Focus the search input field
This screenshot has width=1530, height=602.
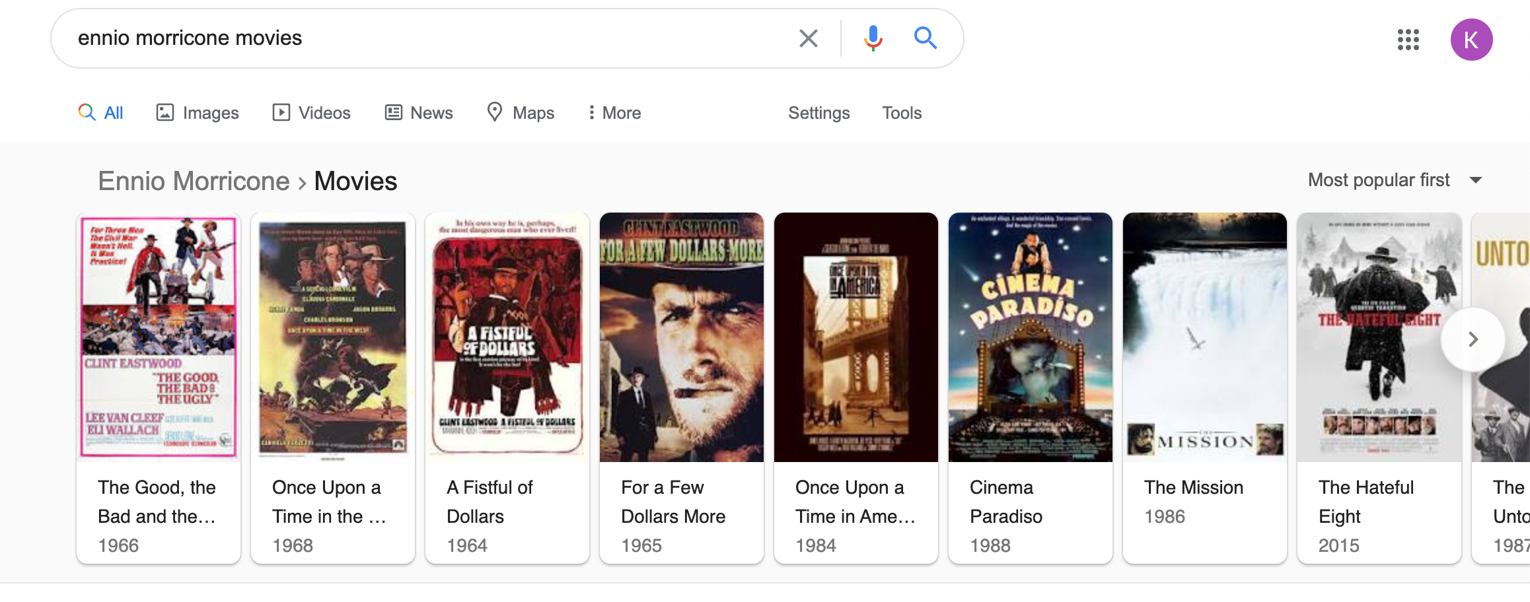tap(429, 38)
